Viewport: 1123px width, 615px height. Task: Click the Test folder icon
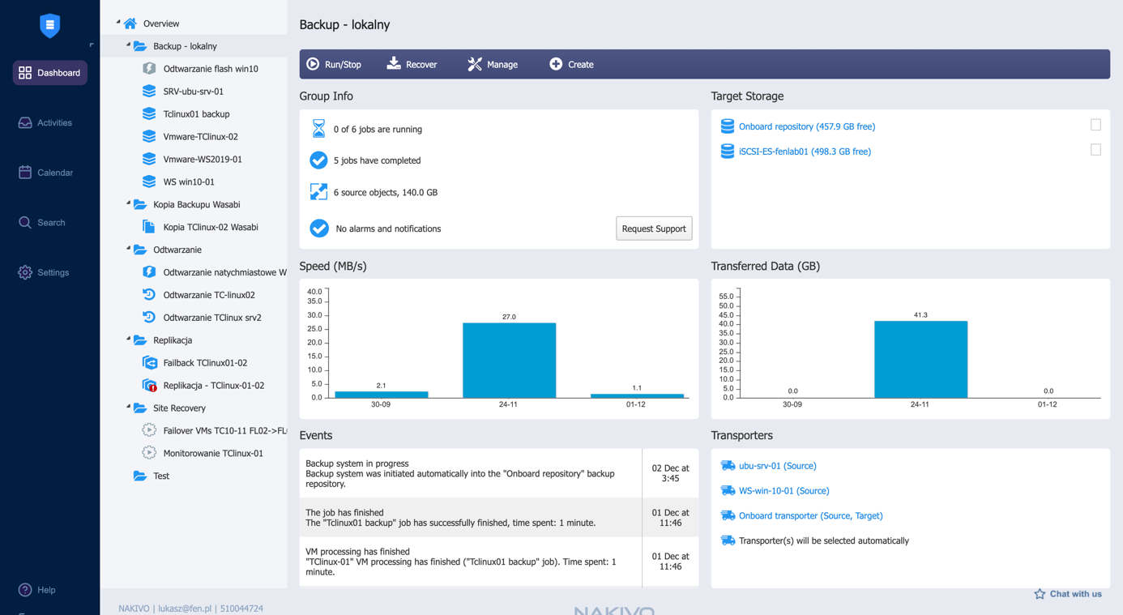(x=140, y=476)
